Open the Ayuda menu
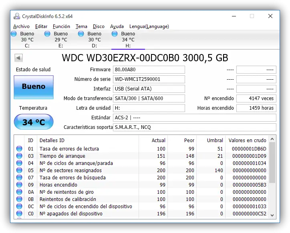Image resolution: width=290 pixels, height=233 pixels. [x=117, y=26]
